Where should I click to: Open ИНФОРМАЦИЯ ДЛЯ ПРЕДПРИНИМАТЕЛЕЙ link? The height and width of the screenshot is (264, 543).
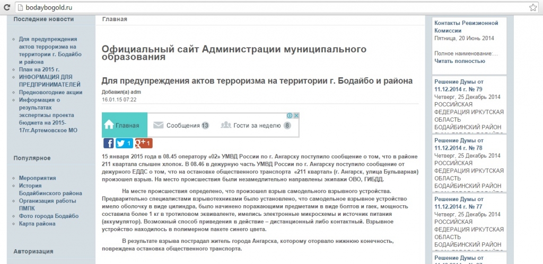tap(49, 80)
